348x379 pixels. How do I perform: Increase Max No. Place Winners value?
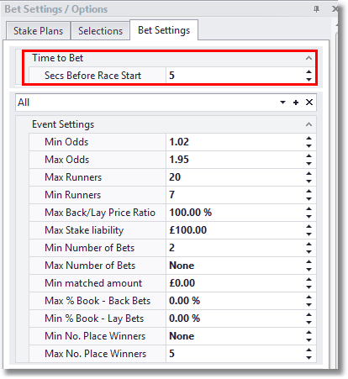pos(308,350)
